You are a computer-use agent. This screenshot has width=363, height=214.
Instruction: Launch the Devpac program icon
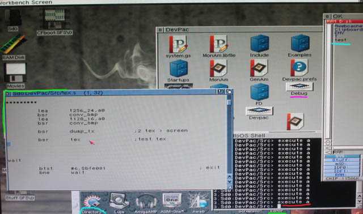(259, 113)
